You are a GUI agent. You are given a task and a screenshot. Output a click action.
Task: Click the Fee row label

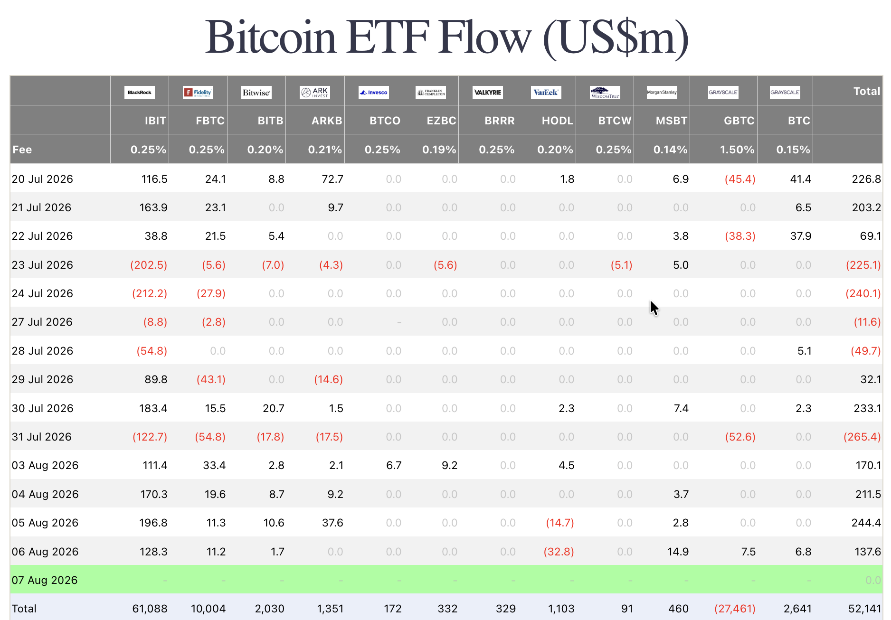[22, 150]
